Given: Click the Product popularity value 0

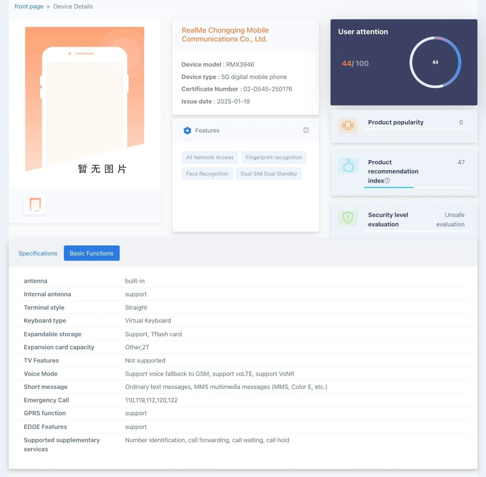Looking at the screenshot, I should click(x=461, y=122).
